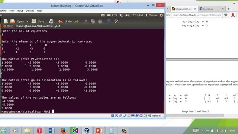Image resolution: width=238 pixels, height=134 pixels.
Task: Change the ENG input language indicator
Action: (232, 131)
